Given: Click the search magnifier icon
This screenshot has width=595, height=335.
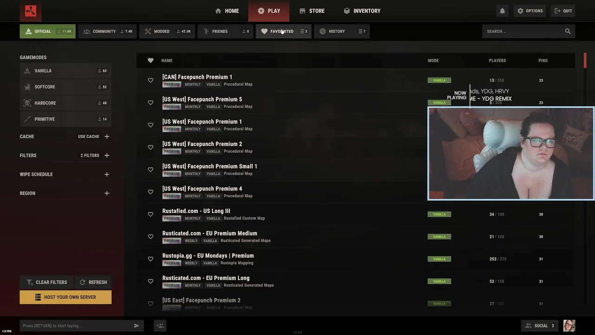Looking at the screenshot, I should pos(568,31).
